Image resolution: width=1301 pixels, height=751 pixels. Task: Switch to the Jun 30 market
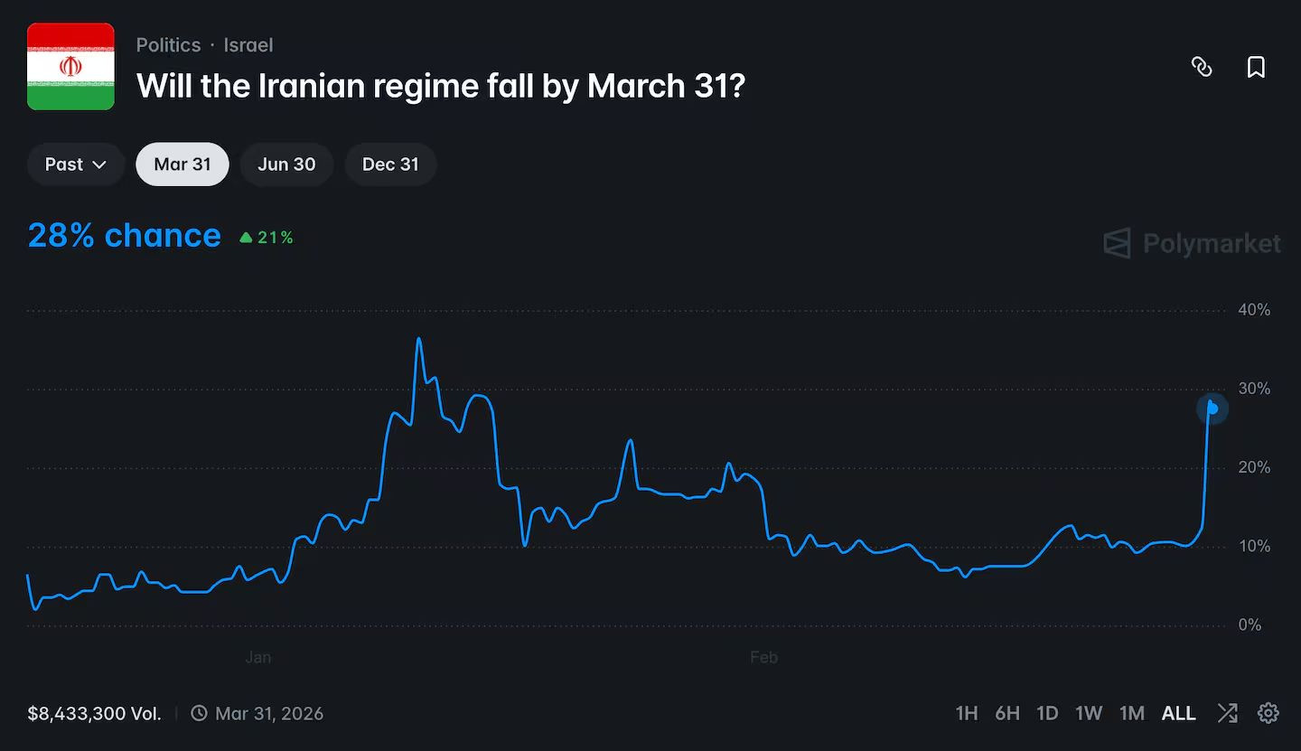[286, 164]
